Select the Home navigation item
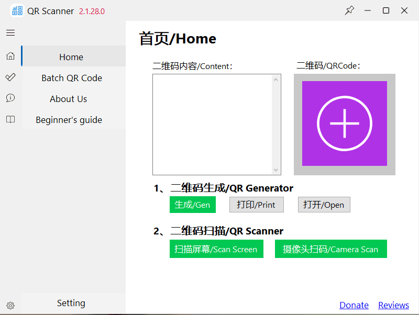The width and height of the screenshot is (419, 315). tap(74, 56)
